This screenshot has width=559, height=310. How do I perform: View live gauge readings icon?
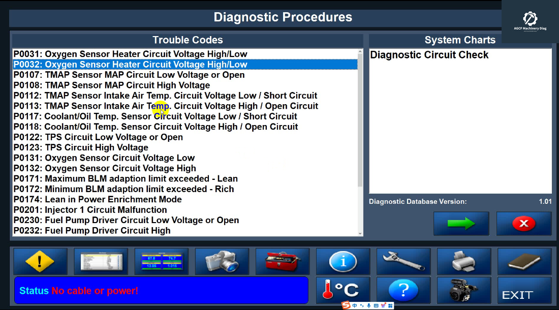coord(161,261)
